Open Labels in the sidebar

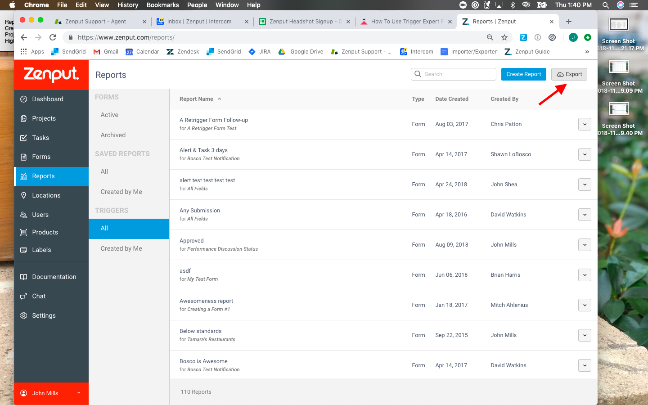[51, 250]
